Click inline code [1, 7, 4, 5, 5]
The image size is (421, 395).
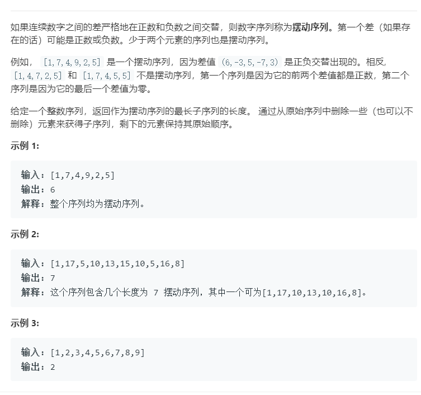[107, 76]
